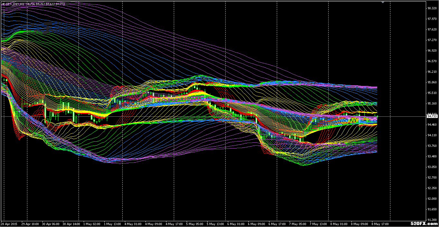Click the 30 Apr 14:00 time label
439x227 pixels.
[72, 224]
